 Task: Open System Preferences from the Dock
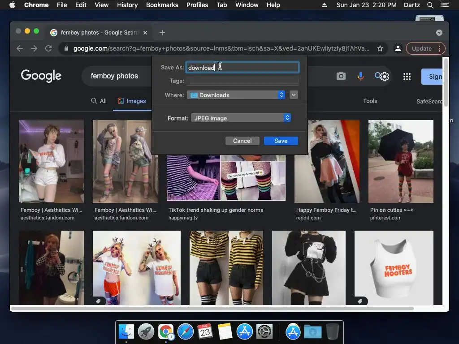coord(264,332)
